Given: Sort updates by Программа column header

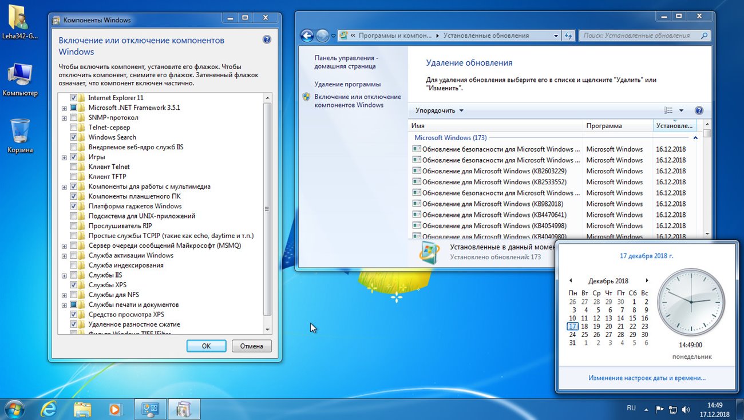Looking at the screenshot, I should (618, 126).
